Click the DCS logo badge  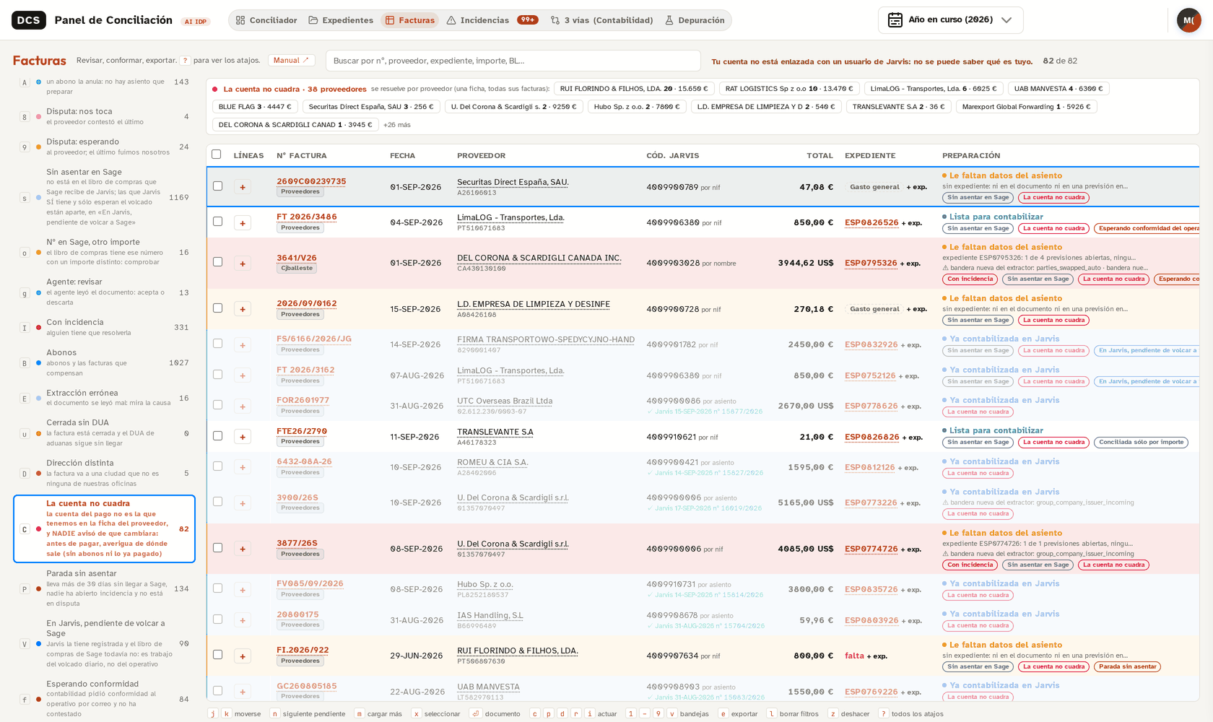[x=29, y=20]
